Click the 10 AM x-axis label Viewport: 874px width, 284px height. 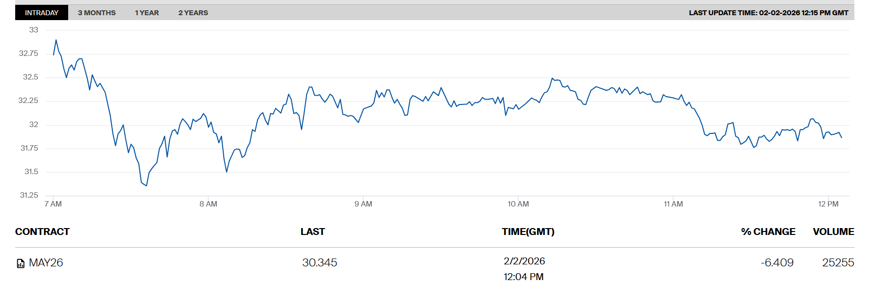pos(518,204)
